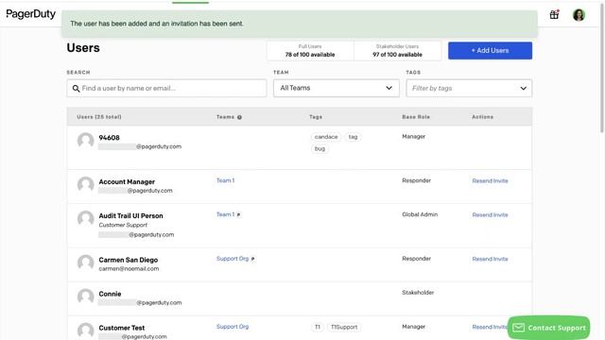Click Customer Test's avatar icon
Viewport: 605px width, 340px height.
[86, 331]
